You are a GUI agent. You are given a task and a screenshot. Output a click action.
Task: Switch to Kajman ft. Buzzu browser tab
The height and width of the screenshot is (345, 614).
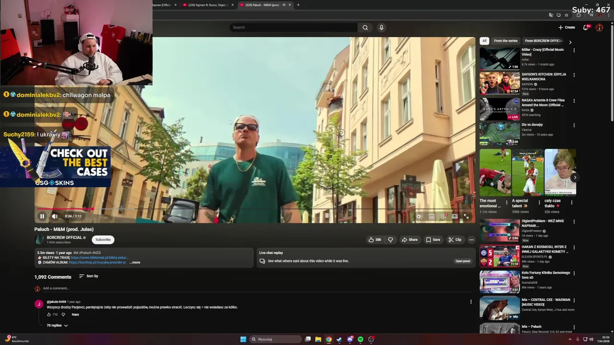(208, 5)
